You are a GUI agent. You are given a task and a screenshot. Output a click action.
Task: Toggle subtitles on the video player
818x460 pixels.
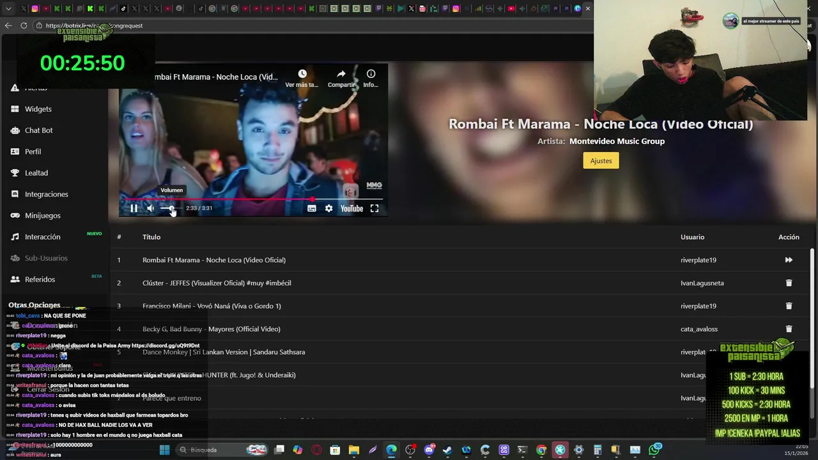pos(312,208)
